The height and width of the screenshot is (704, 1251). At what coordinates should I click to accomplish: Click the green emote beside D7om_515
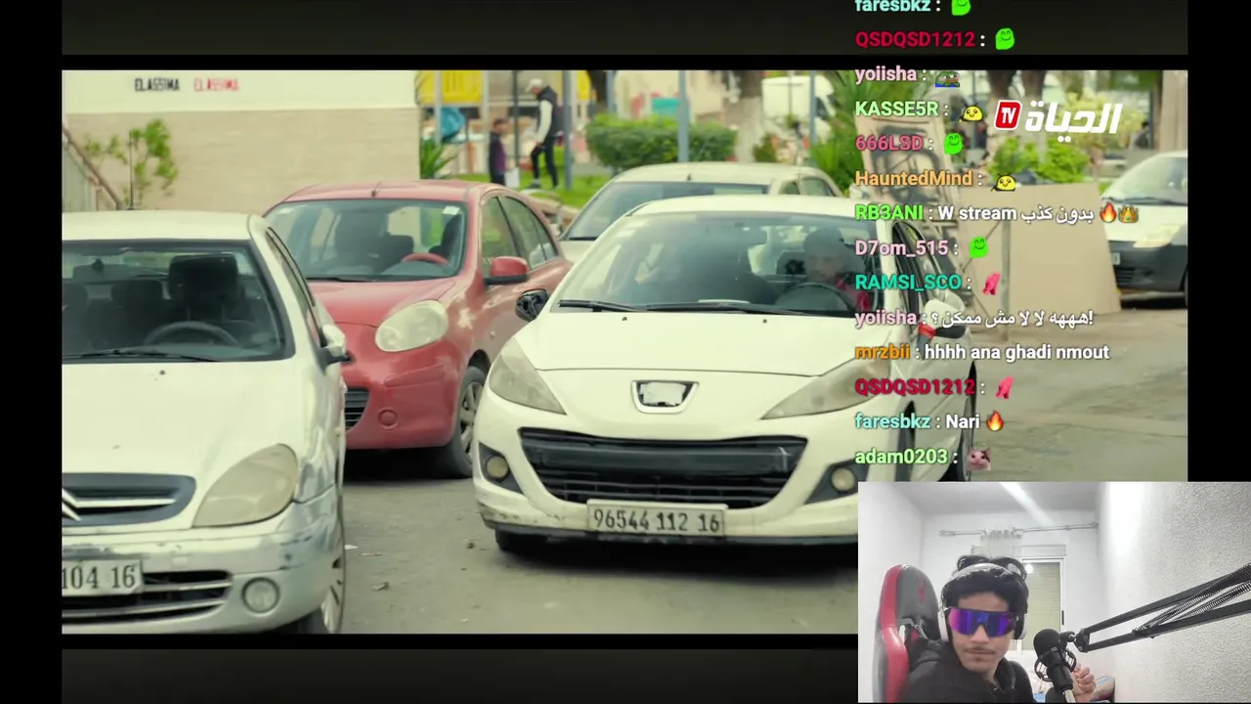[x=977, y=248]
